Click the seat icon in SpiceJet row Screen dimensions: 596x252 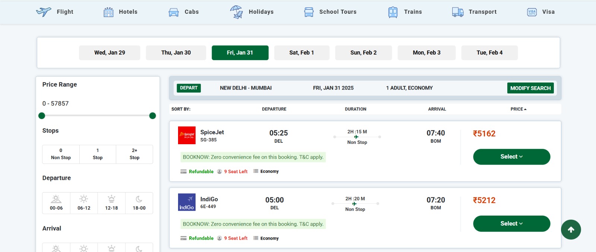[219, 172]
